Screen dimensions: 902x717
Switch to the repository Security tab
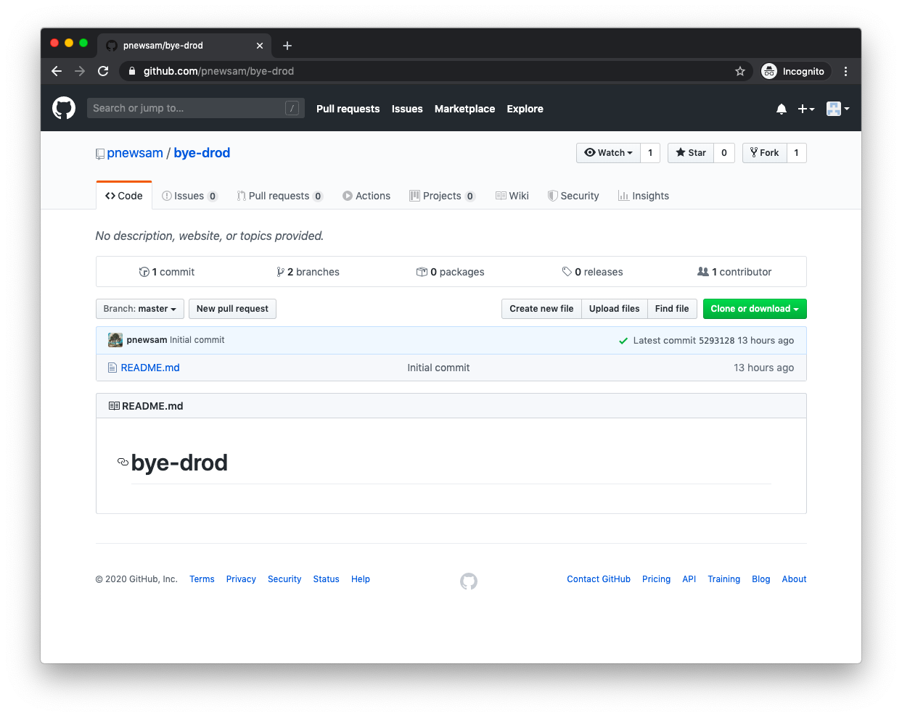coord(573,196)
